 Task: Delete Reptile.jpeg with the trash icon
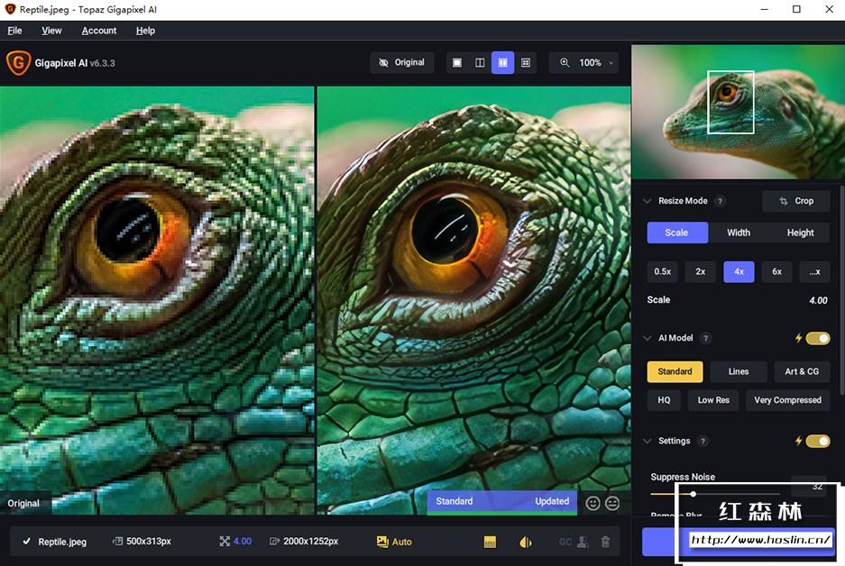pos(605,542)
